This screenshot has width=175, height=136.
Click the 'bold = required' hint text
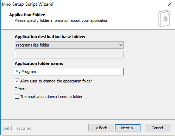[17, 128]
